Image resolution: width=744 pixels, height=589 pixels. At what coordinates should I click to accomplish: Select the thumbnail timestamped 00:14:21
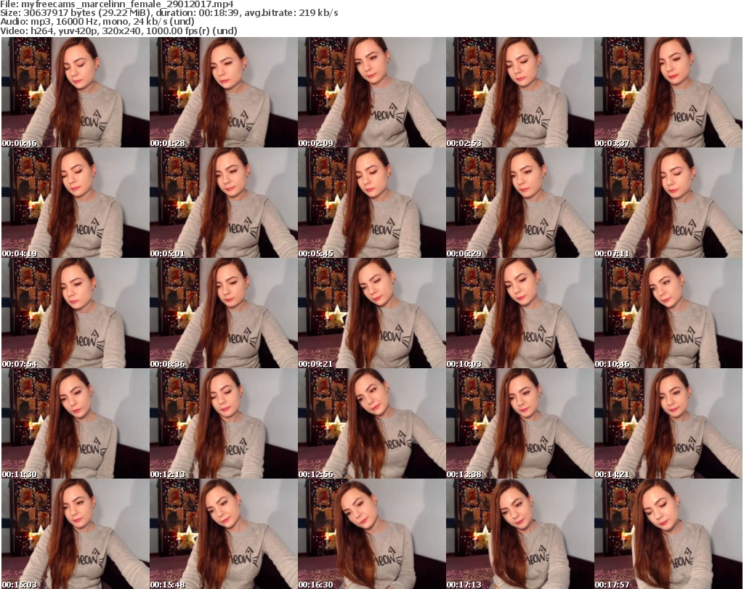coord(668,423)
